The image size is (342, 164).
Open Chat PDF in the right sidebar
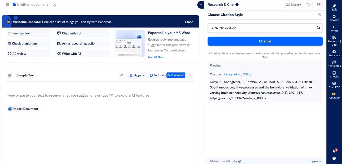pyautogui.click(x=334, y=85)
